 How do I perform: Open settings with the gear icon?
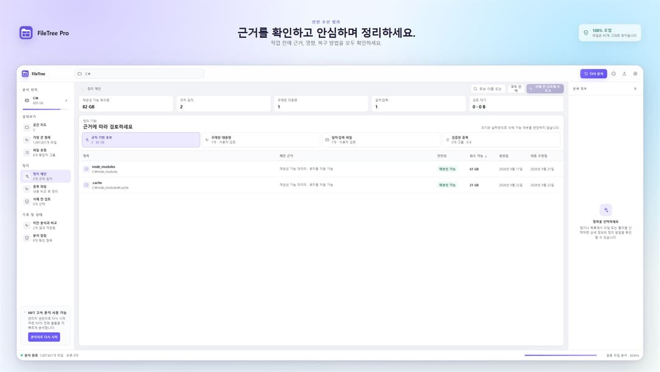click(x=635, y=73)
